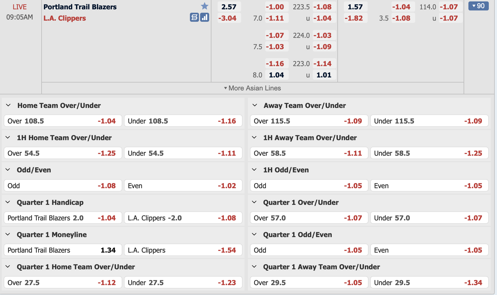This screenshot has height=295, width=497.
Task: Pick Even in 1H Odd/Even
Action: coord(429,186)
